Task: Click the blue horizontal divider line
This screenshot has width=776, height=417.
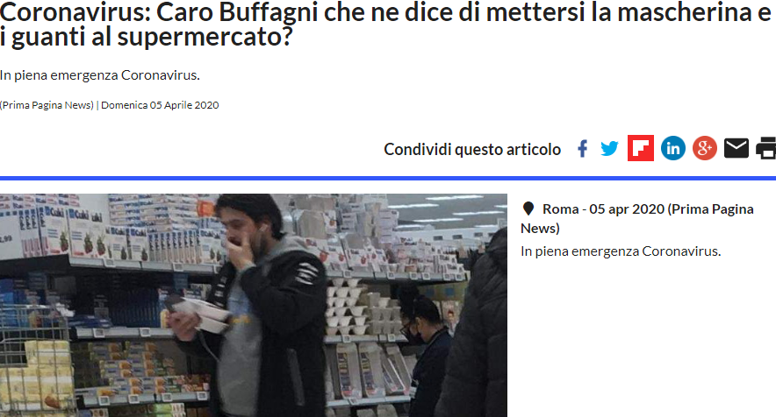Action: [x=388, y=178]
